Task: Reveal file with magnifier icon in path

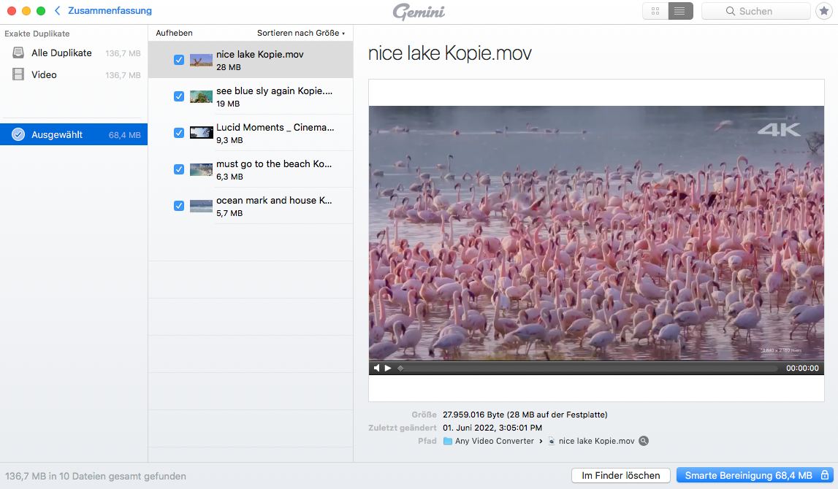Action: (644, 441)
